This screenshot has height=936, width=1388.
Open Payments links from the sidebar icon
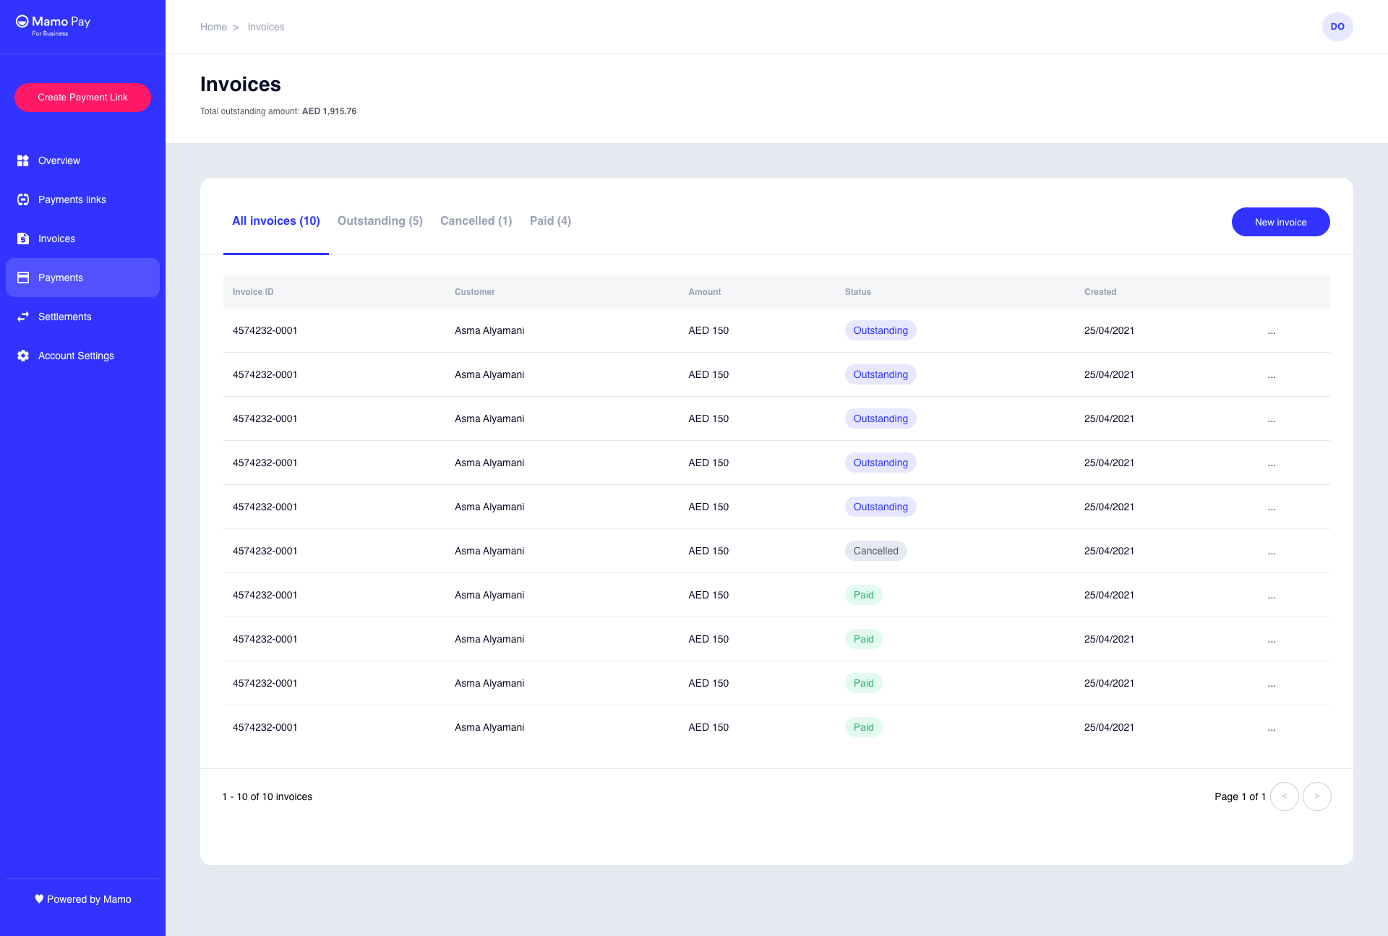point(22,199)
